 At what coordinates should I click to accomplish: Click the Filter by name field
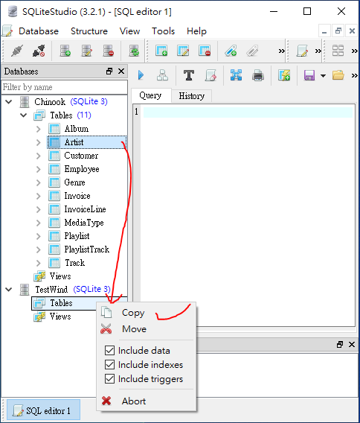65,87
